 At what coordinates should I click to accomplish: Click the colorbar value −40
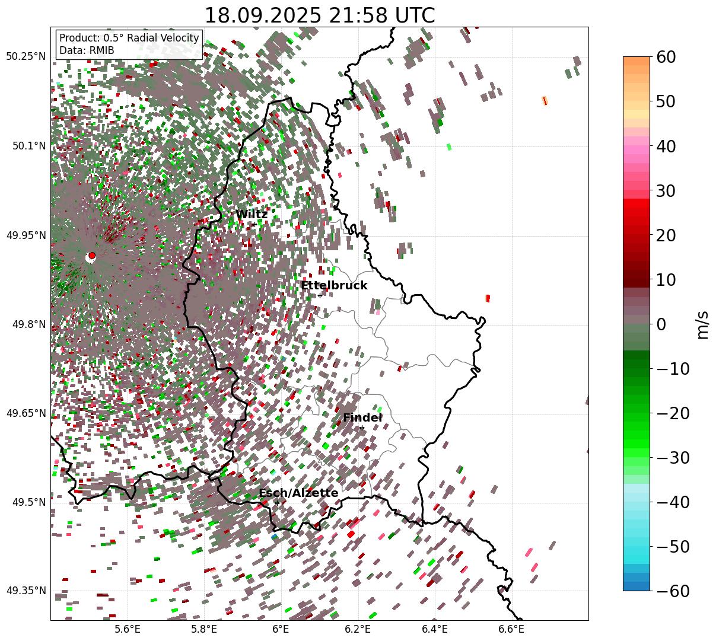(x=673, y=502)
